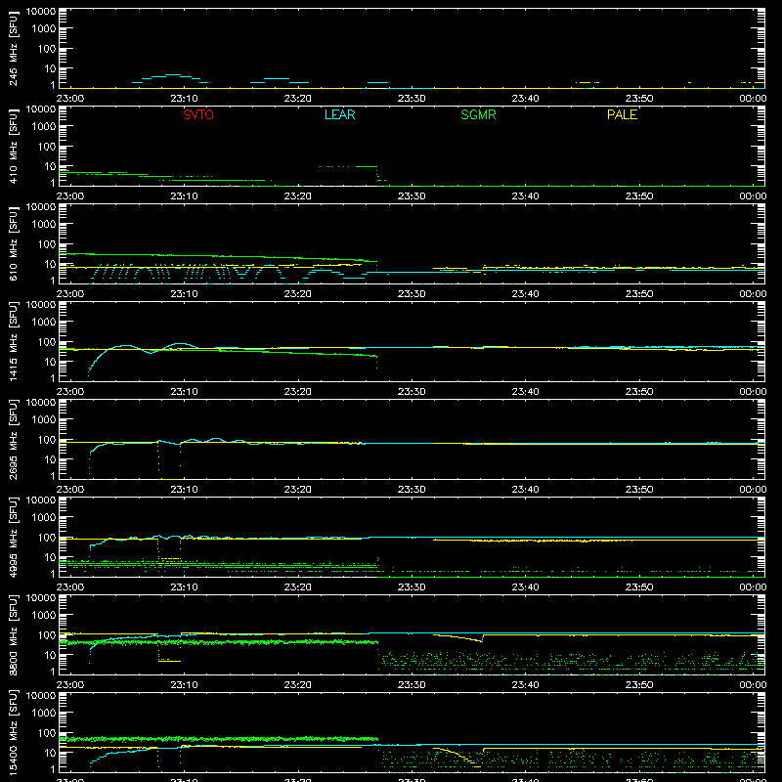Click the 23:30 time label under 610 MHz panel

point(412,294)
